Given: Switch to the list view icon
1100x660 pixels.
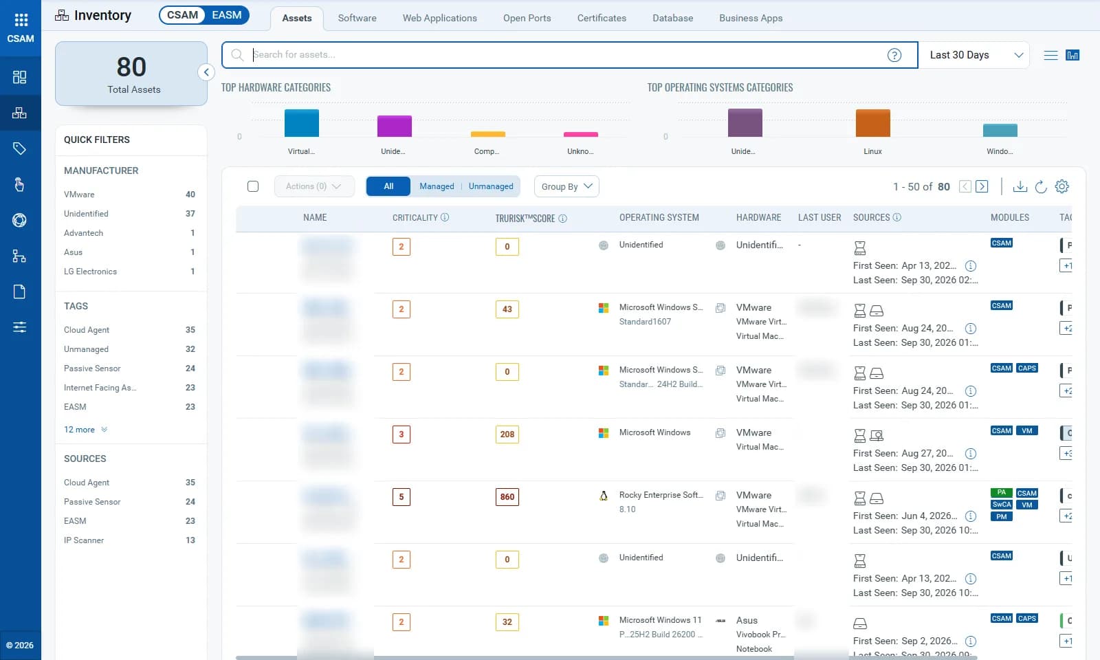Looking at the screenshot, I should [x=1050, y=55].
